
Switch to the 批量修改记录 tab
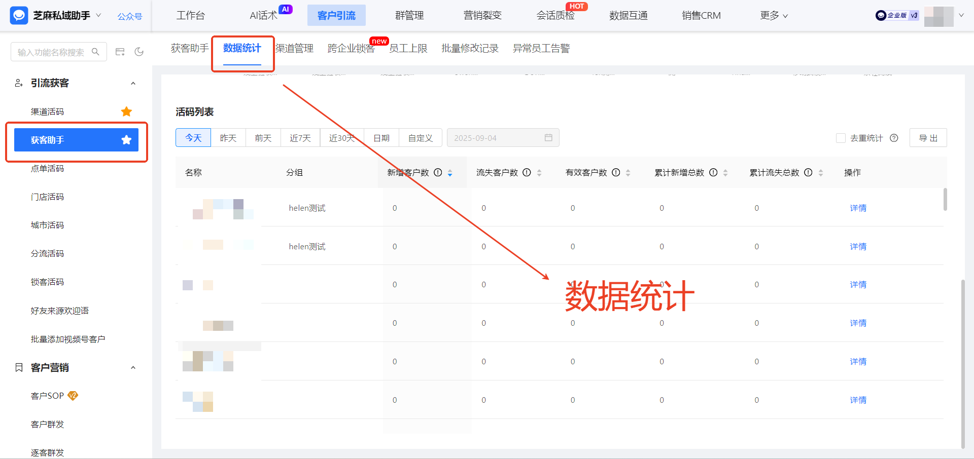(x=470, y=48)
